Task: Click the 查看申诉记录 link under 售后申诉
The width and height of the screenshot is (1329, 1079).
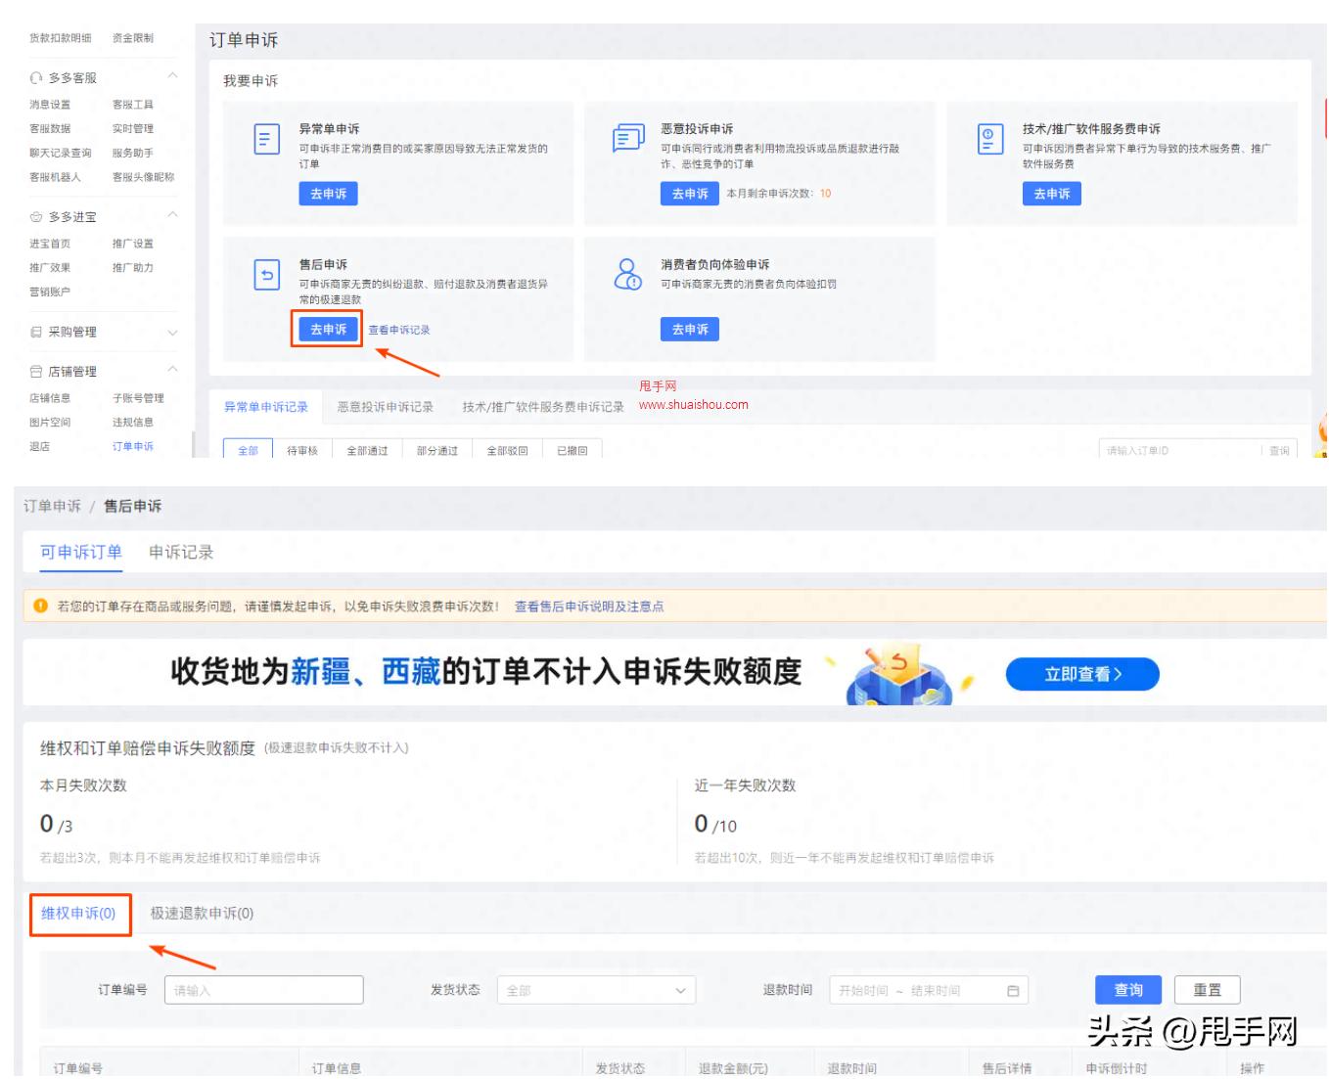Action: pos(402,330)
